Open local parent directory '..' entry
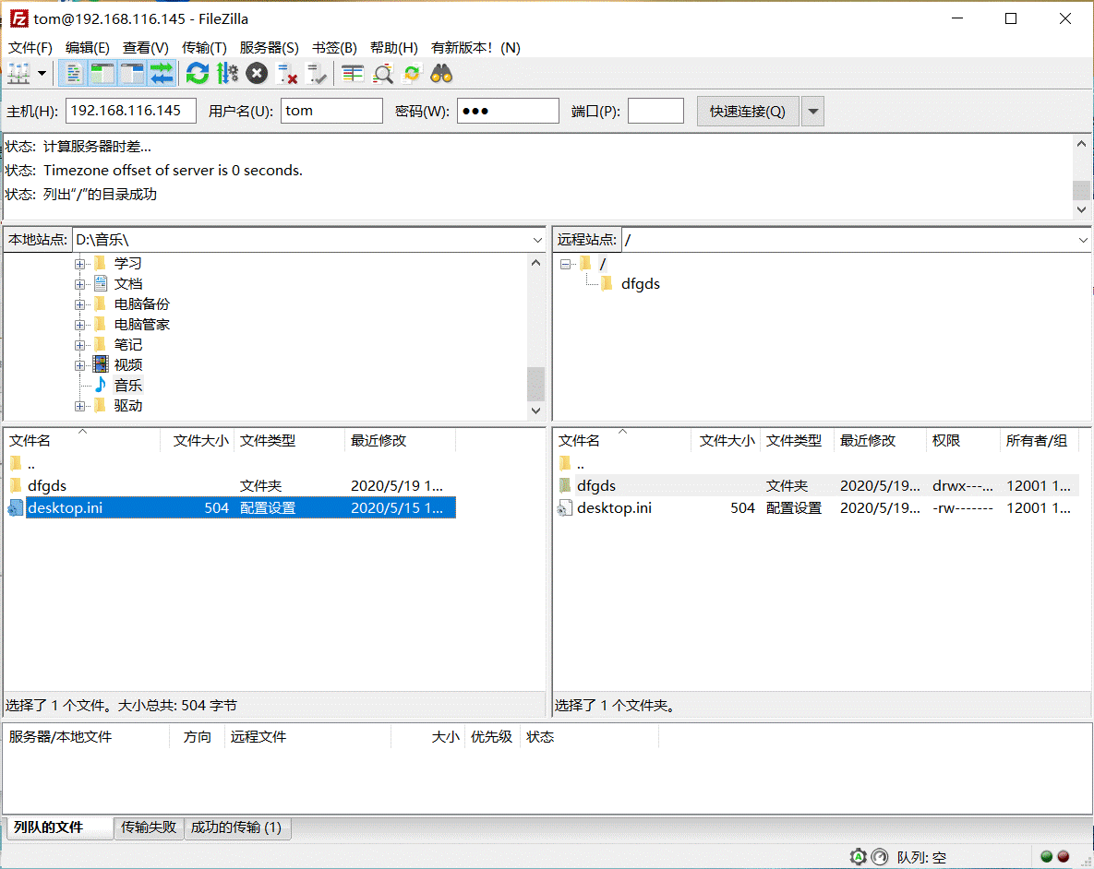 (x=30, y=464)
